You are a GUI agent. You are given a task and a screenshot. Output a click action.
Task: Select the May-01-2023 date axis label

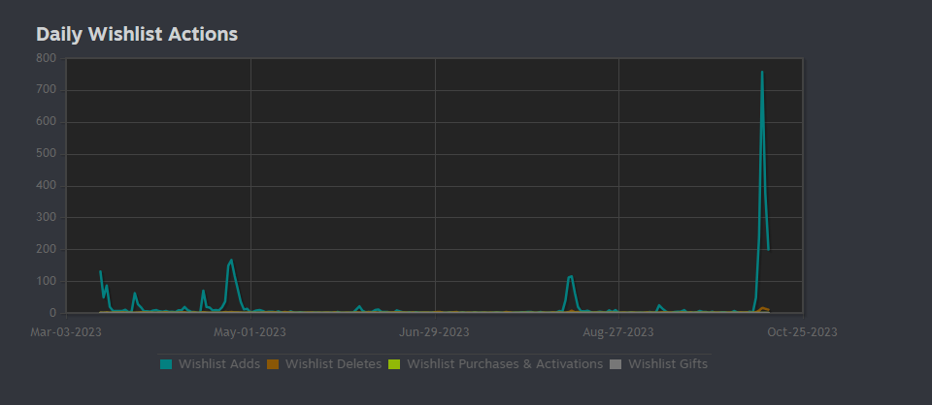250,332
